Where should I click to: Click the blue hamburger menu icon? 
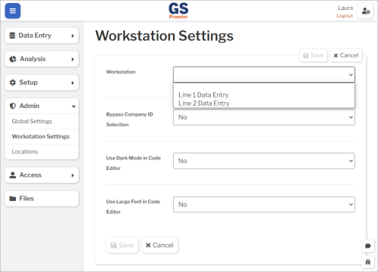click(13, 11)
